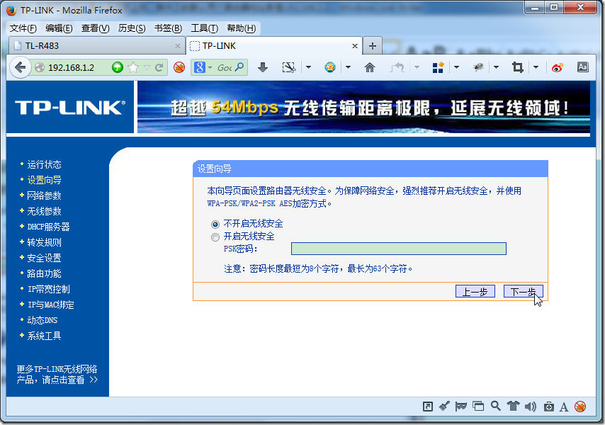Click the letter A font icon in status bar

click(564, 407)
